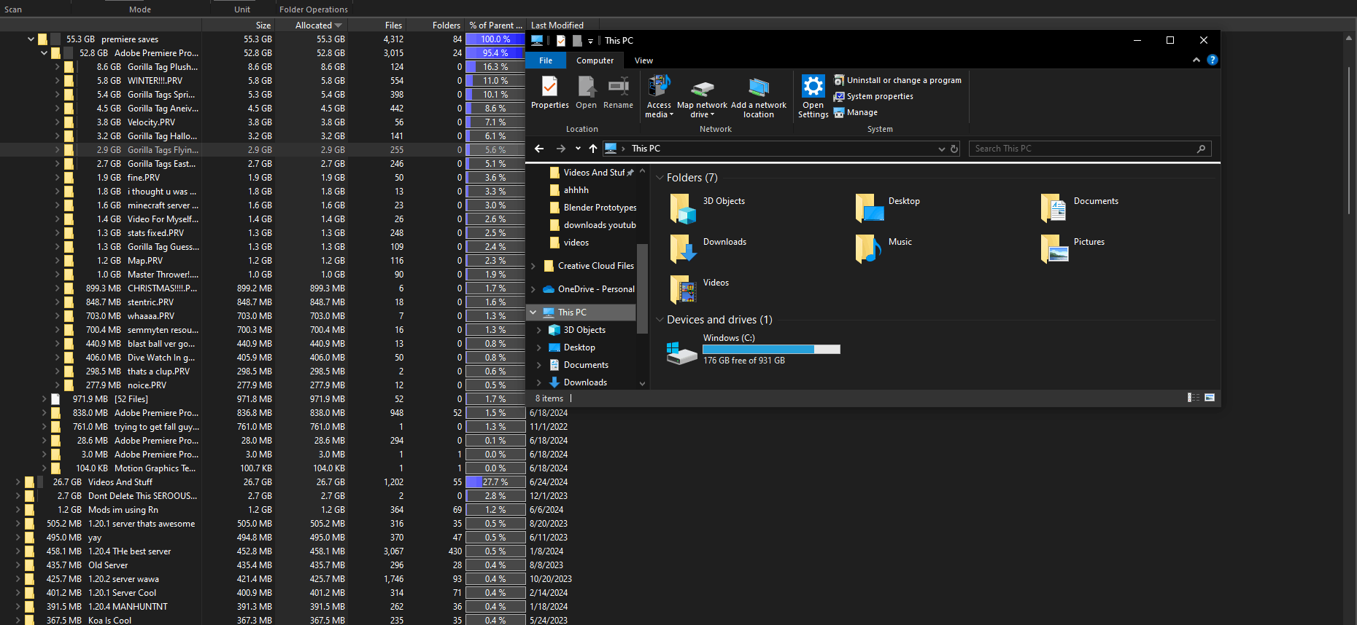The width and height of the screenshot is (1357, 625).
Task: Go back using the Explorer back arrow
Action: coord(539,149)
